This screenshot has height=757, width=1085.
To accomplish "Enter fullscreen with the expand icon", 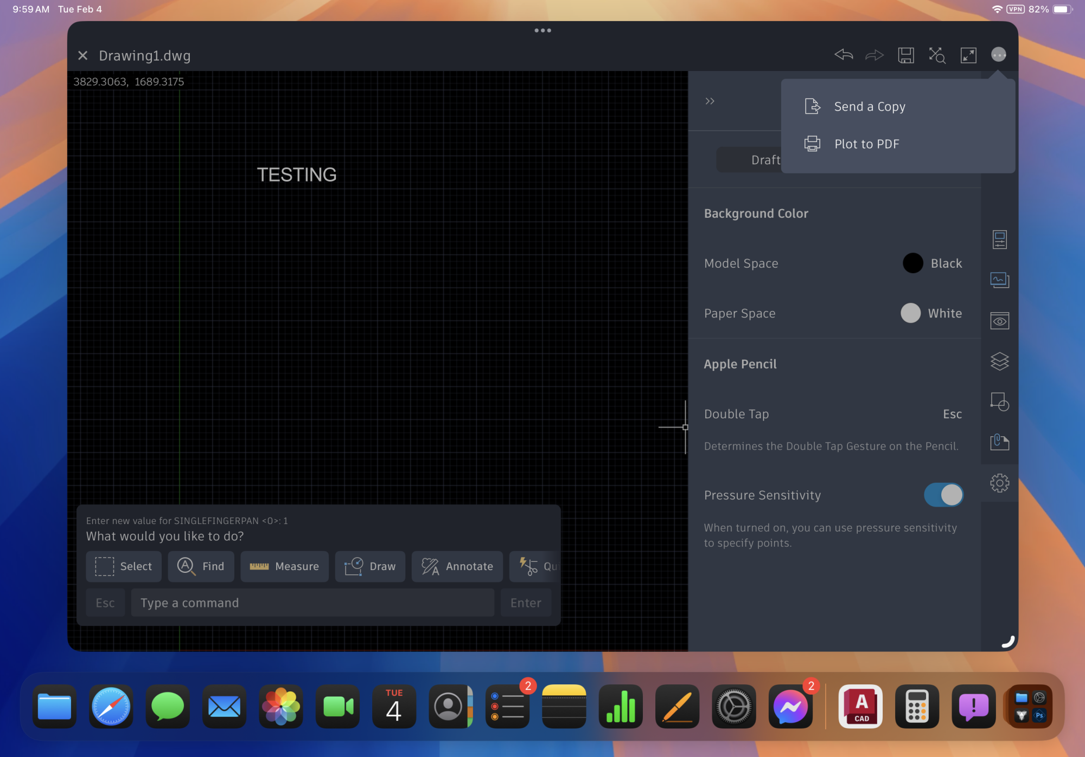I will point(968,55).
